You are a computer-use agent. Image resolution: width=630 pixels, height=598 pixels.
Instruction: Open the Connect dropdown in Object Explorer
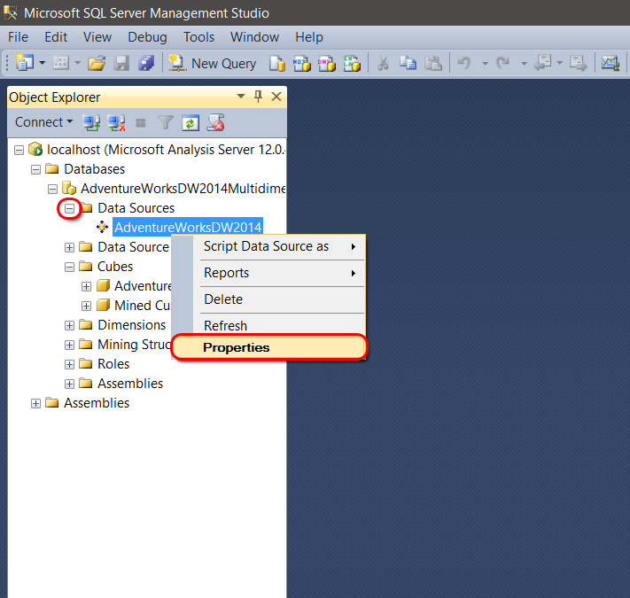[x=43, y=122]
